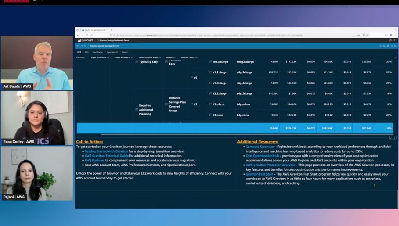Go back with the browser back arrow
Screen dimensions: 399x226
78,35
